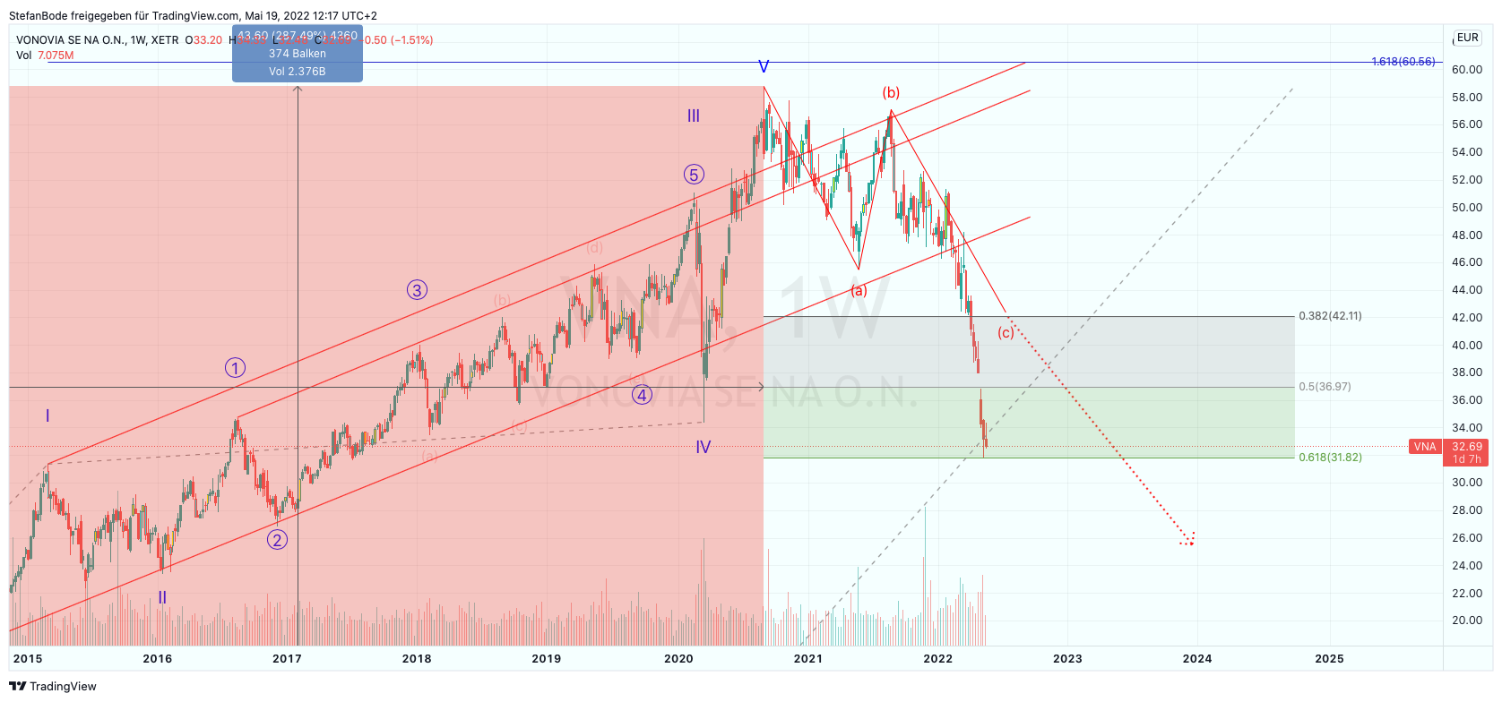Click the countdown timer '1d 7h' on the price axis
The width and height of the screenshot is (1502, 702).
pos(1467,459)
